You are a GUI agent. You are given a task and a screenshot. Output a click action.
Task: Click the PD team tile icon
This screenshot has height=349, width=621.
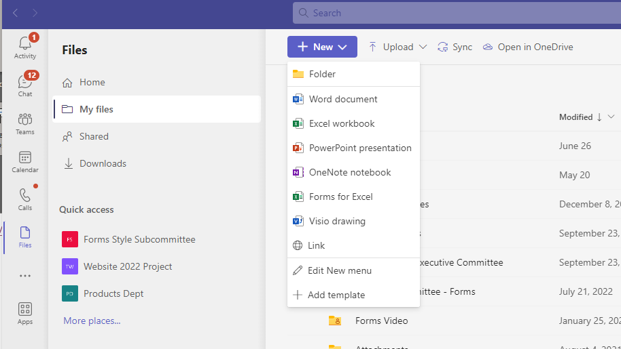coord(70,293)
